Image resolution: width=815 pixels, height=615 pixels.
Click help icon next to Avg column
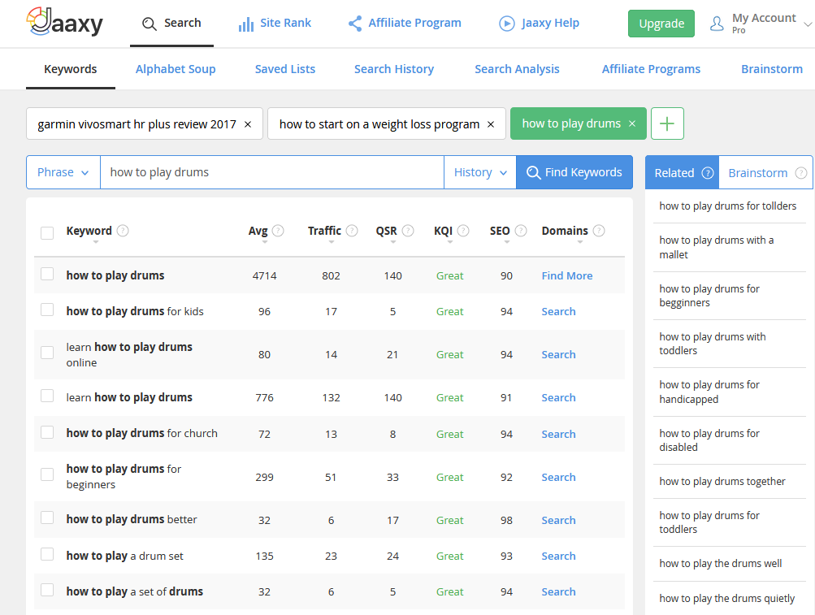coord(278,230)
